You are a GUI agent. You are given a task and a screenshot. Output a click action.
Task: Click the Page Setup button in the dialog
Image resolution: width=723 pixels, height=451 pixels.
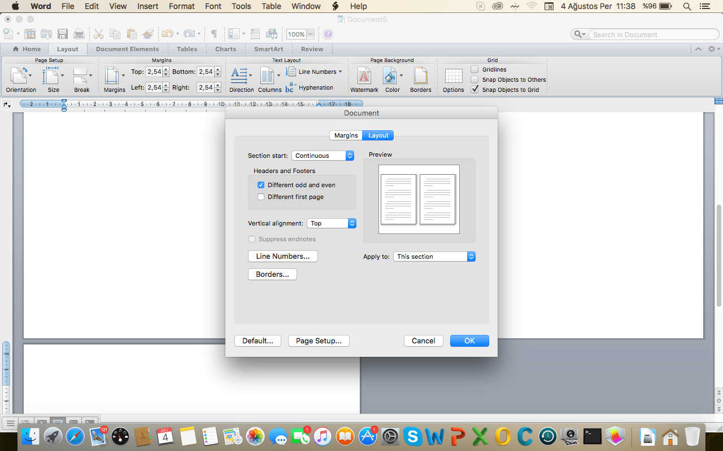tap(319, 341)
